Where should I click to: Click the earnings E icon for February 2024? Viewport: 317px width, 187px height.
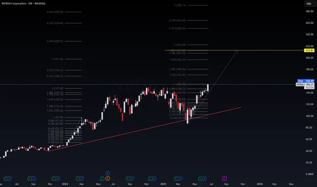[x=78, y=178]
